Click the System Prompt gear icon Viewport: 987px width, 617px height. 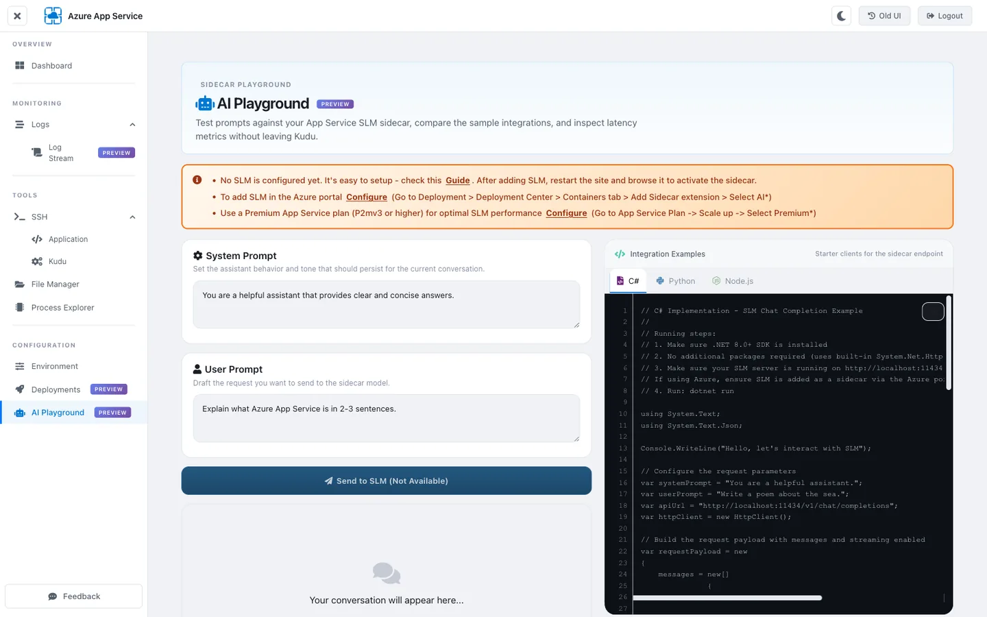198,256
